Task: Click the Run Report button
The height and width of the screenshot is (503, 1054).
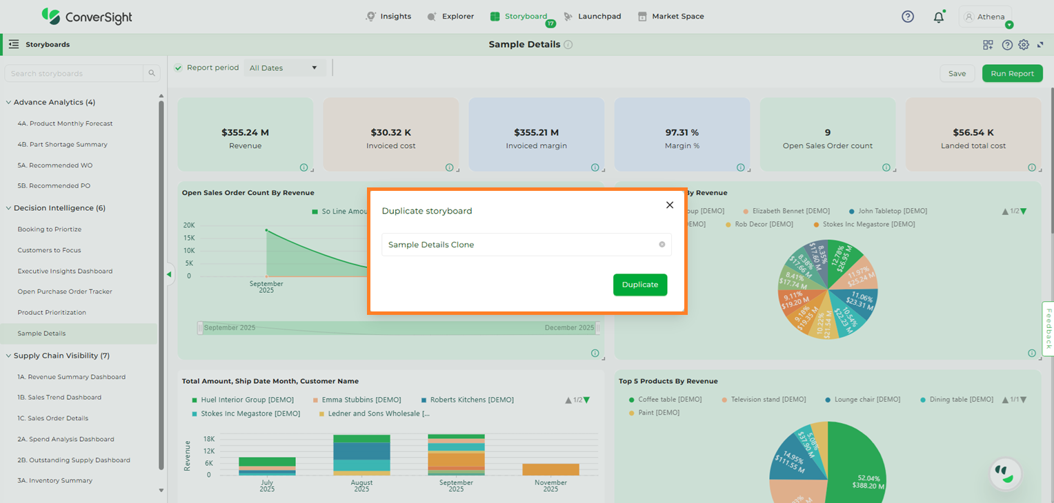Action: [x=1012, y=74]
